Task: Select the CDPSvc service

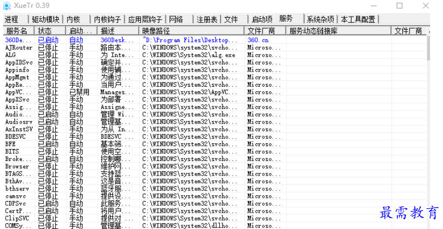Action: point(16,204)
